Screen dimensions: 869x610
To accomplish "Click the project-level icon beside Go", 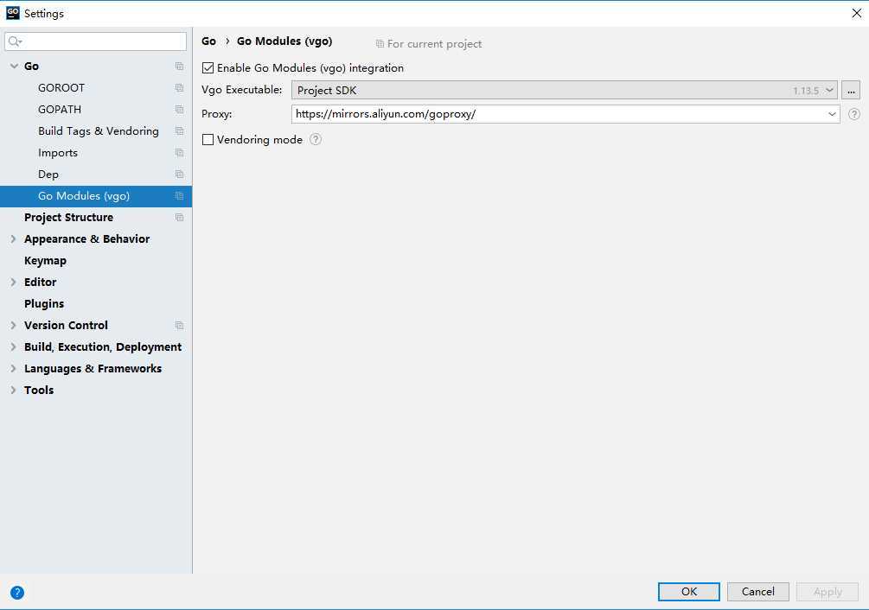I will tap(179, 66).
